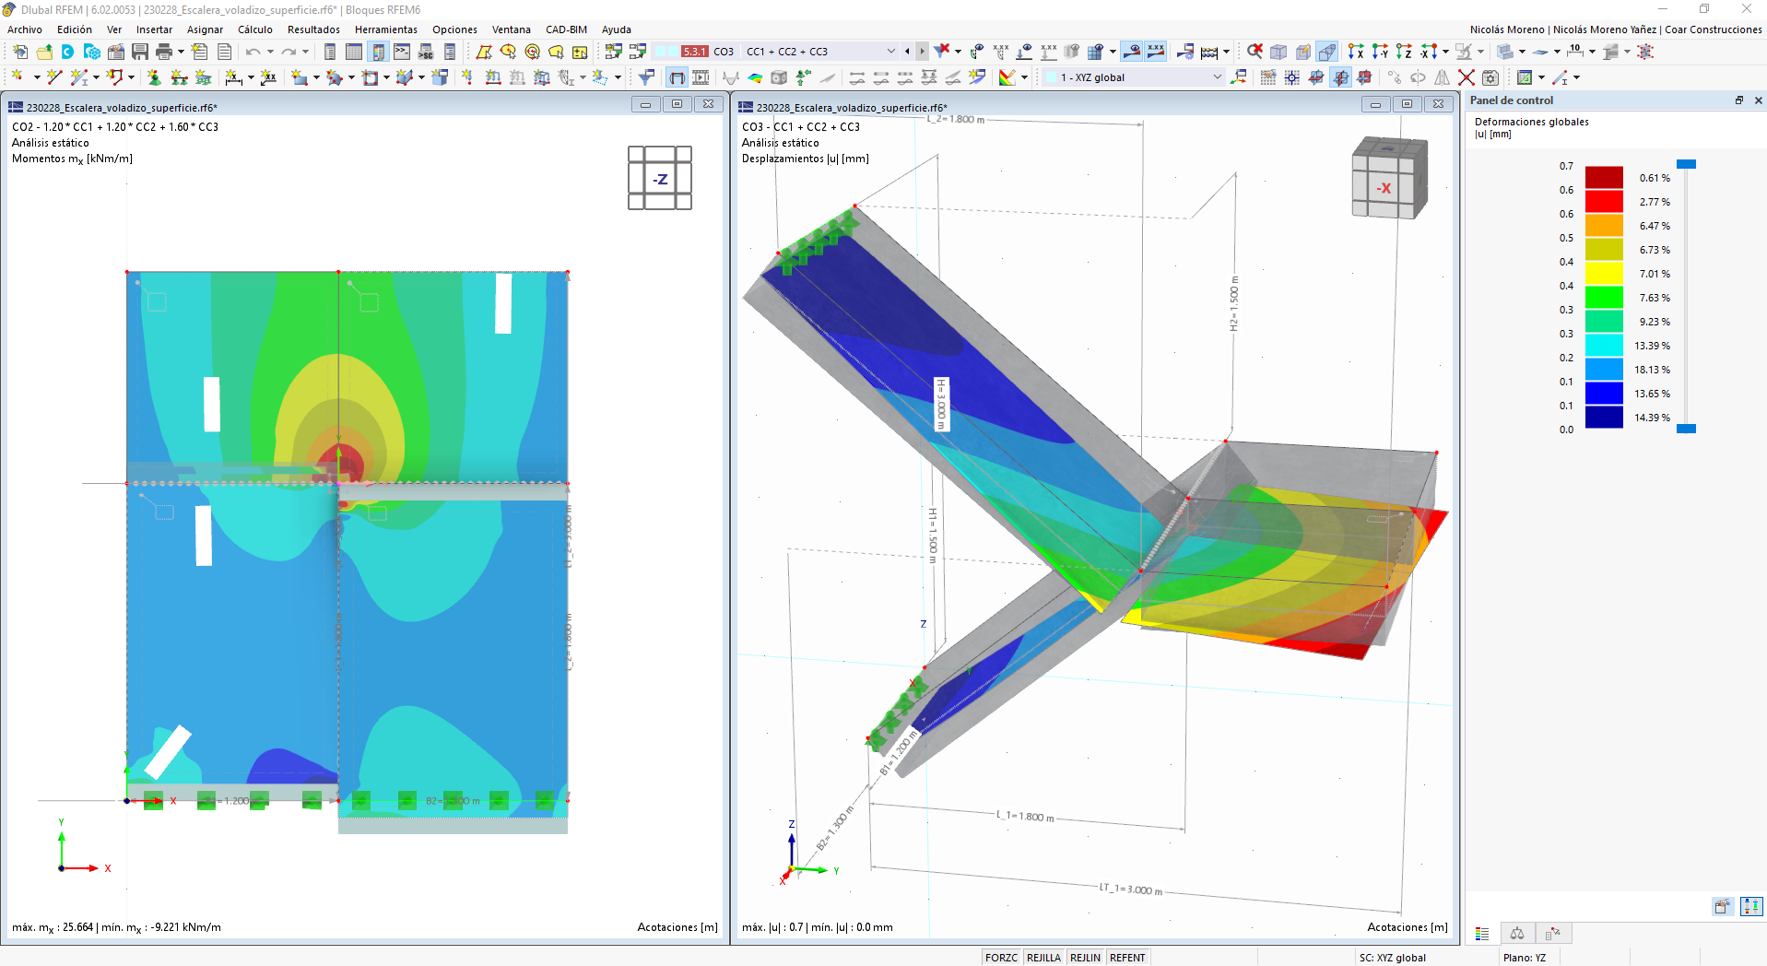Click the result animation film icon
The image size is (1767, 966).
701,77
